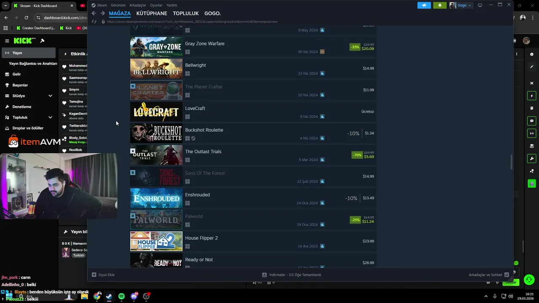Screen dimensions: 539x303
Task: Open File Explorer from taskbar
Action: coord(85,296)
